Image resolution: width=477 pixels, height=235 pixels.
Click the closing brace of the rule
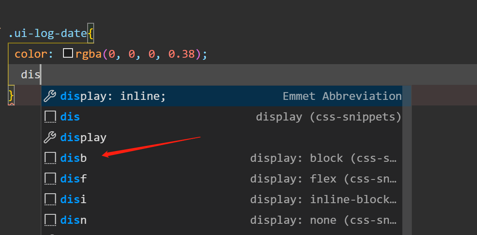(11, 96)
